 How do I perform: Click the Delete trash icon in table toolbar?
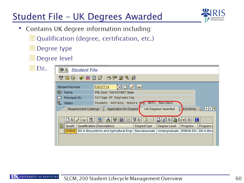91,120
